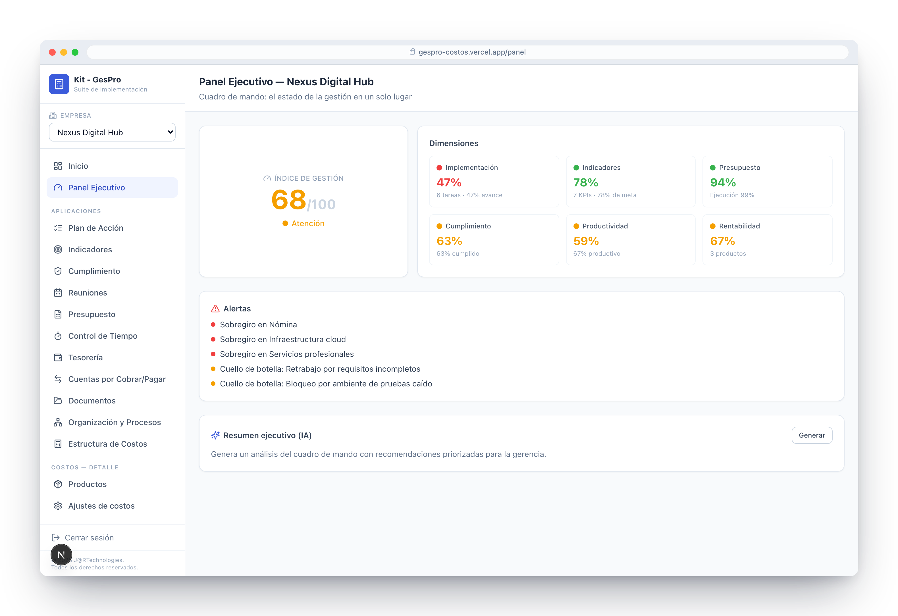Open Documentos in the sidebar

click(x=112, y=401)
